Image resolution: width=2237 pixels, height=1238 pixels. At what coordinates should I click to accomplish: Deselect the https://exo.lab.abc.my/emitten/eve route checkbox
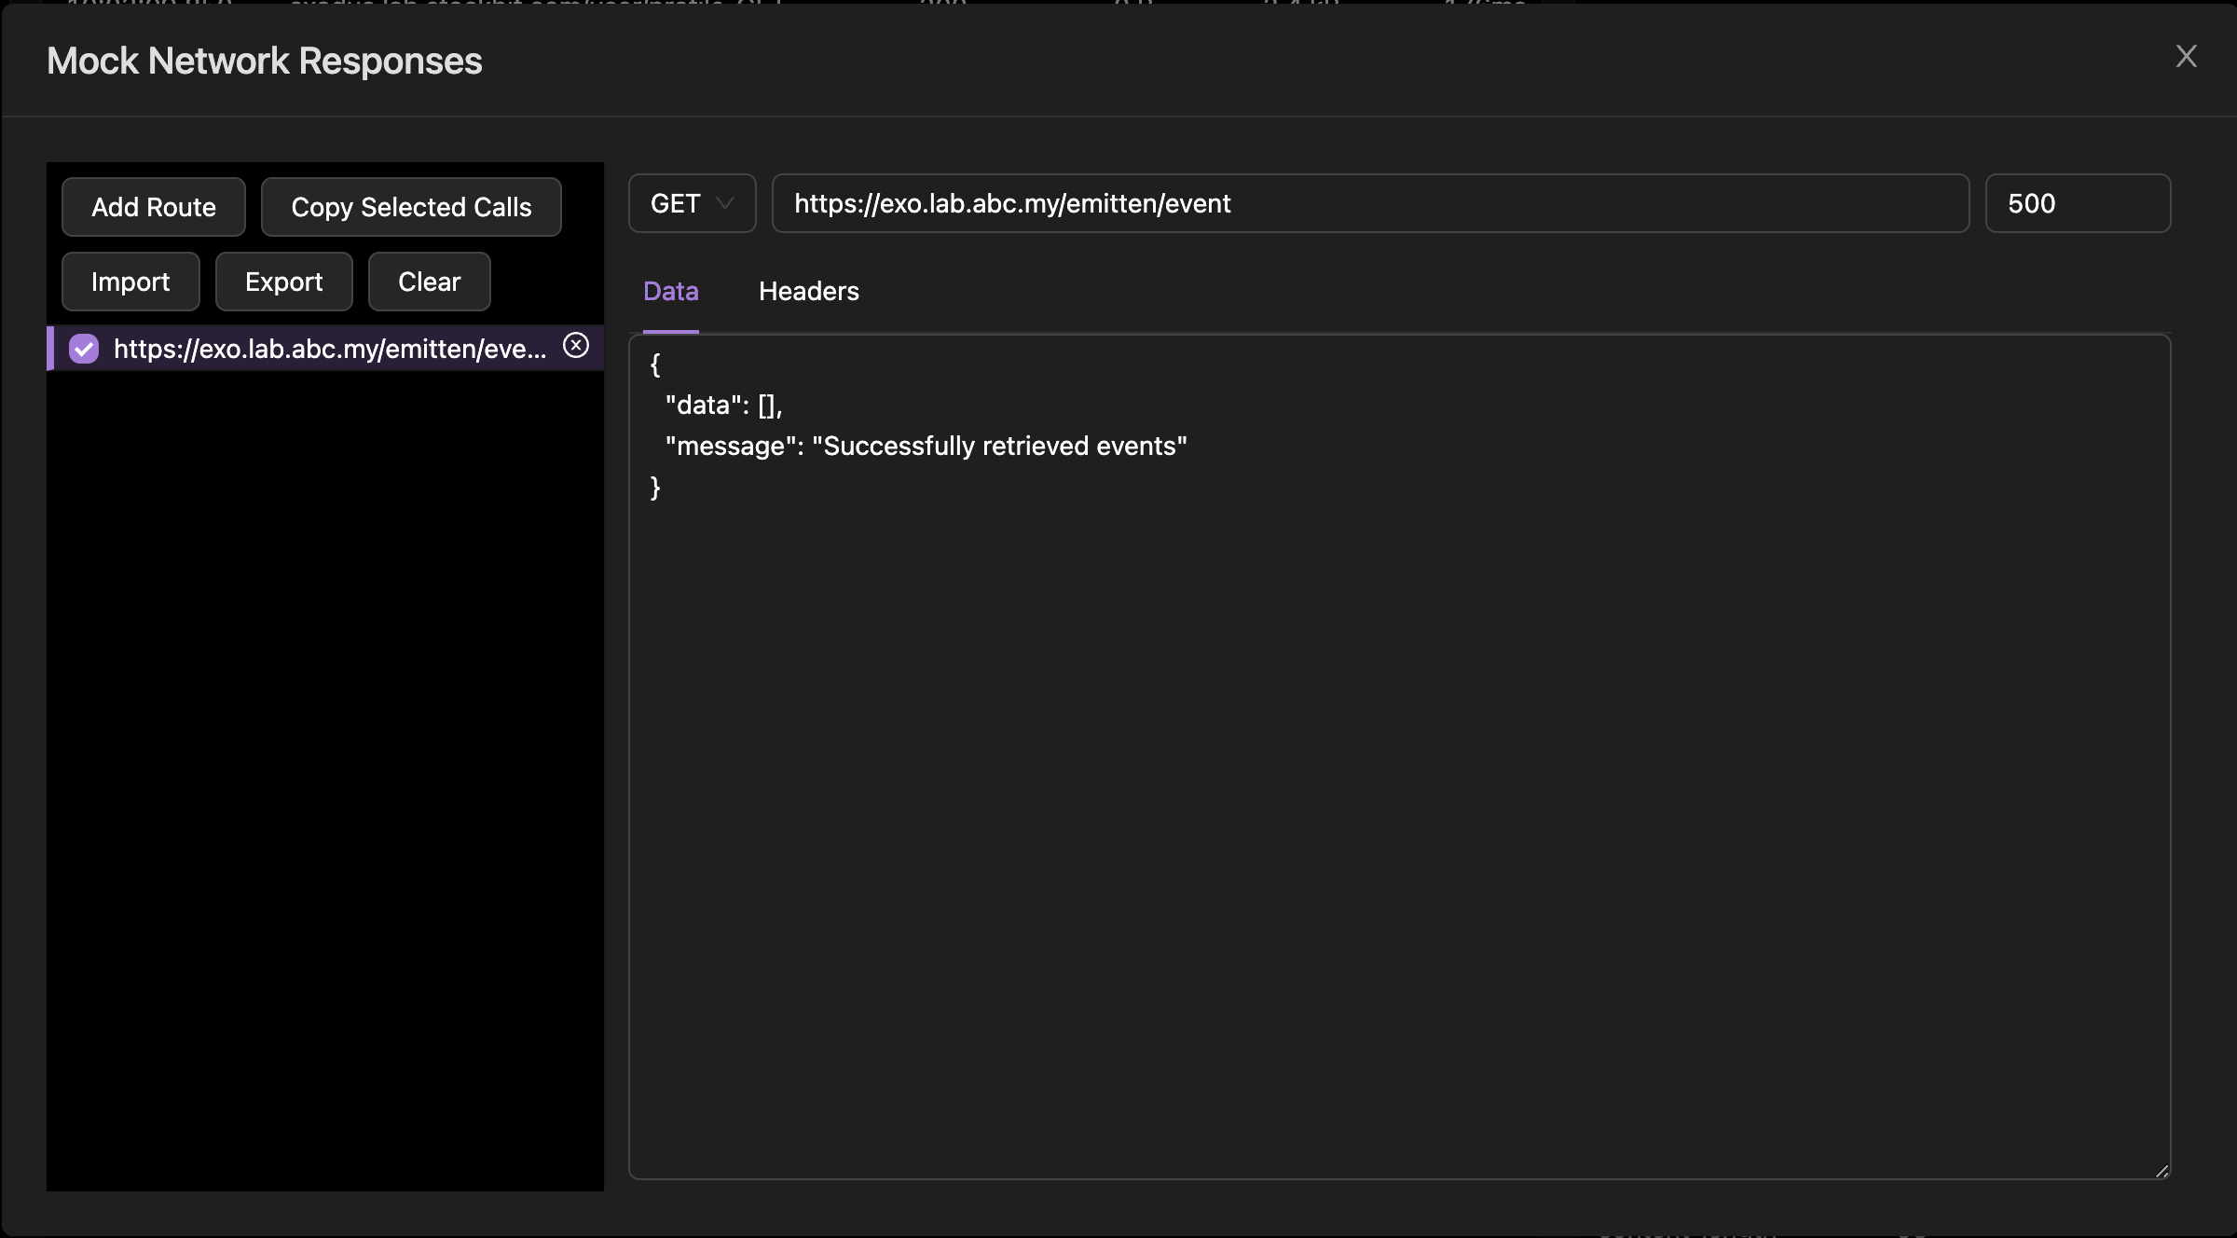[x=83, y=349]
